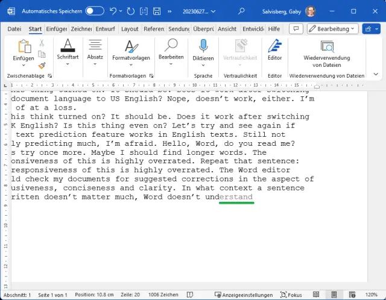Toggle the Automatisches Speichern switch

click(95, 11)
